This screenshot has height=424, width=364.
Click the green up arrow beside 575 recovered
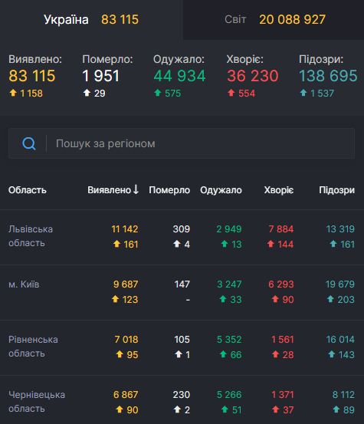(158, 93)
